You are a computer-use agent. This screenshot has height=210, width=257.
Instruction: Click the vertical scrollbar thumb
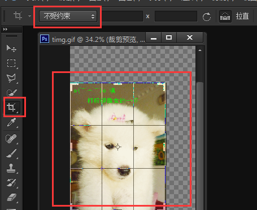tap(200, 145)
